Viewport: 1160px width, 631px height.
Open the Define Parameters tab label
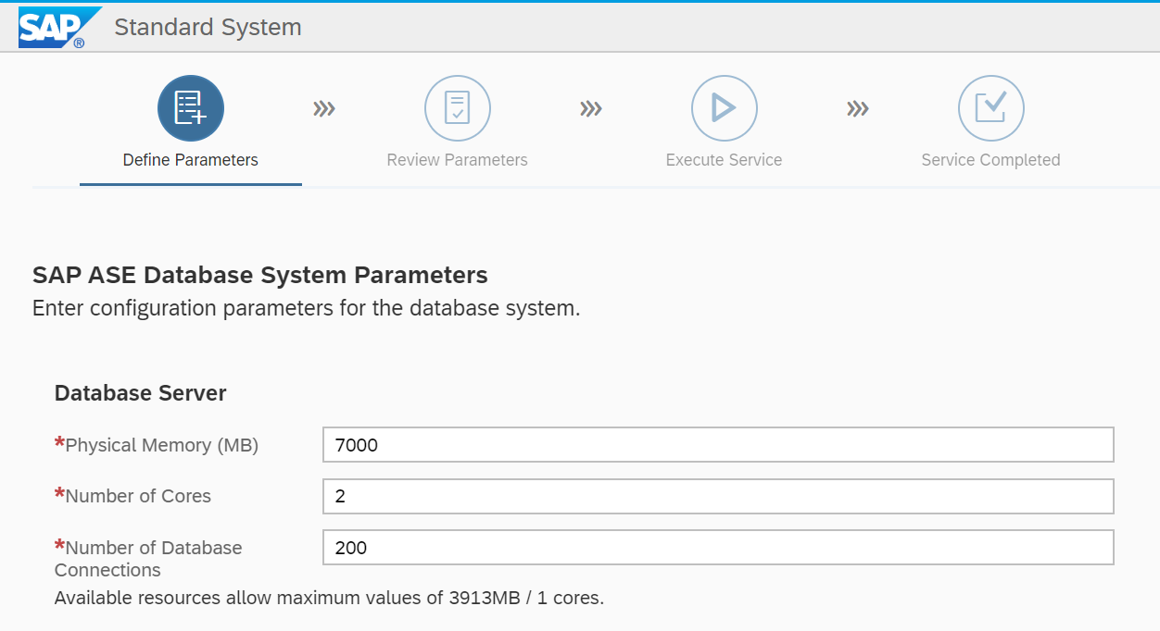(191, 160)
